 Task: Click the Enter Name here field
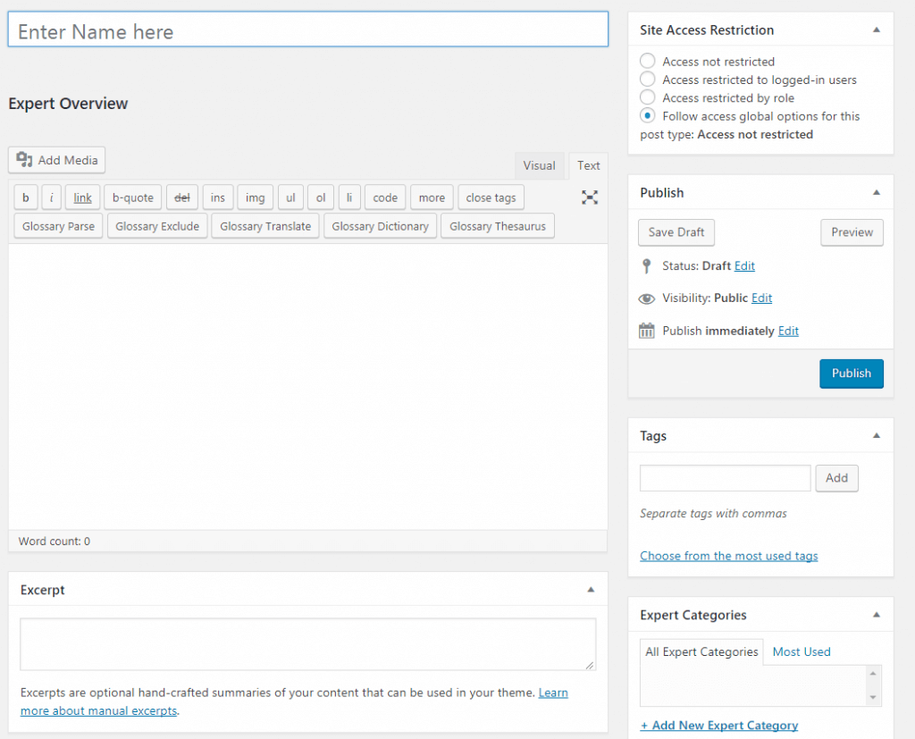click(307, 31)
